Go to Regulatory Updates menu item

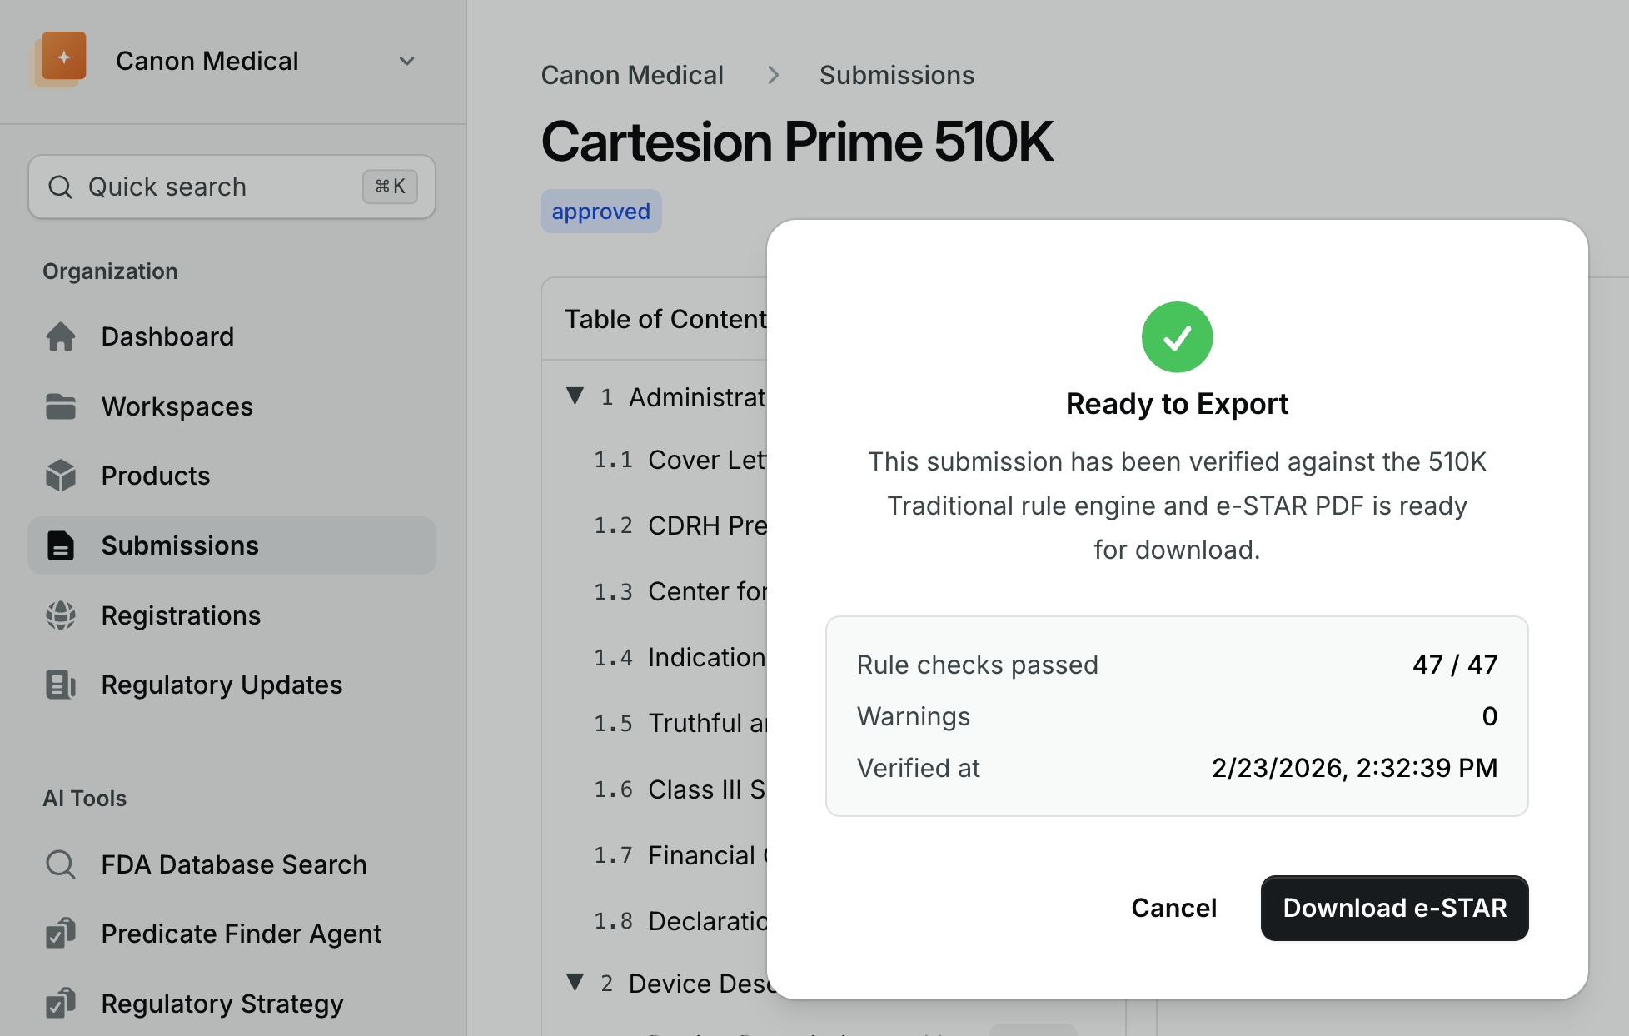pos(222,685)
